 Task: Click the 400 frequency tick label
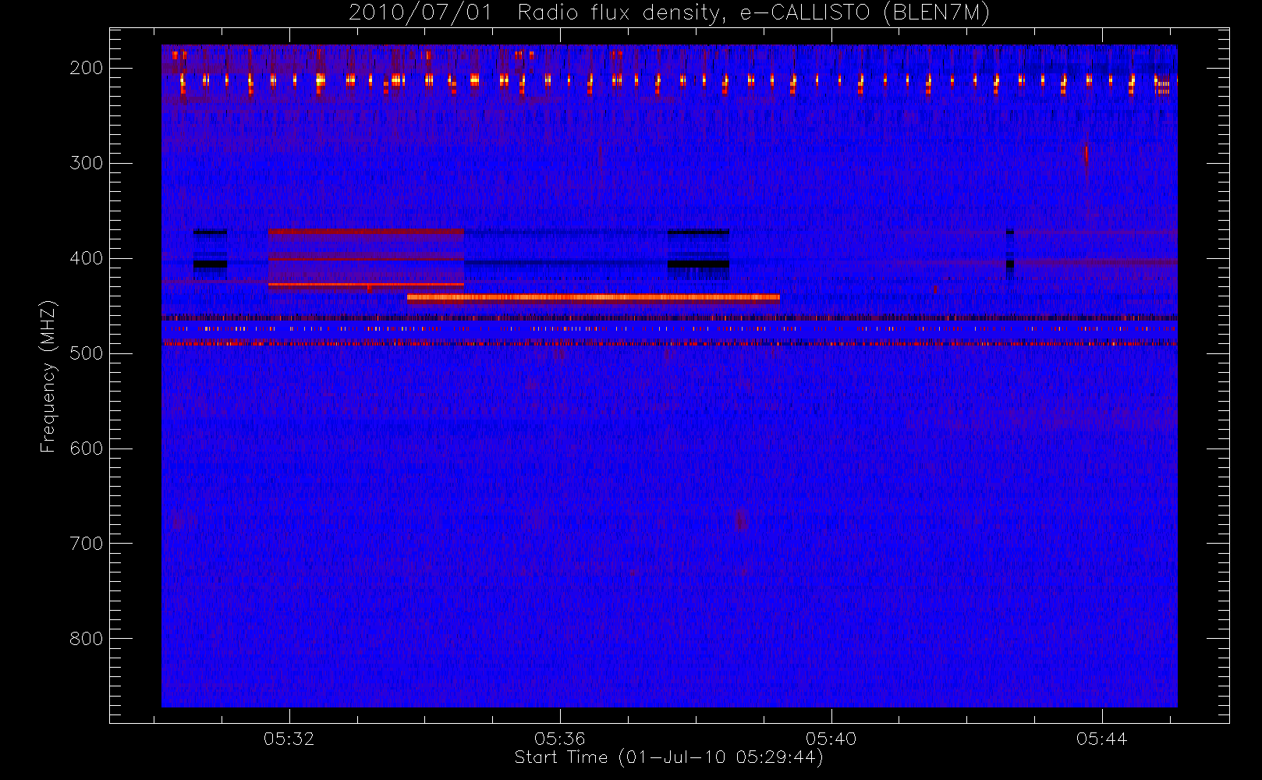pos(86,258)
